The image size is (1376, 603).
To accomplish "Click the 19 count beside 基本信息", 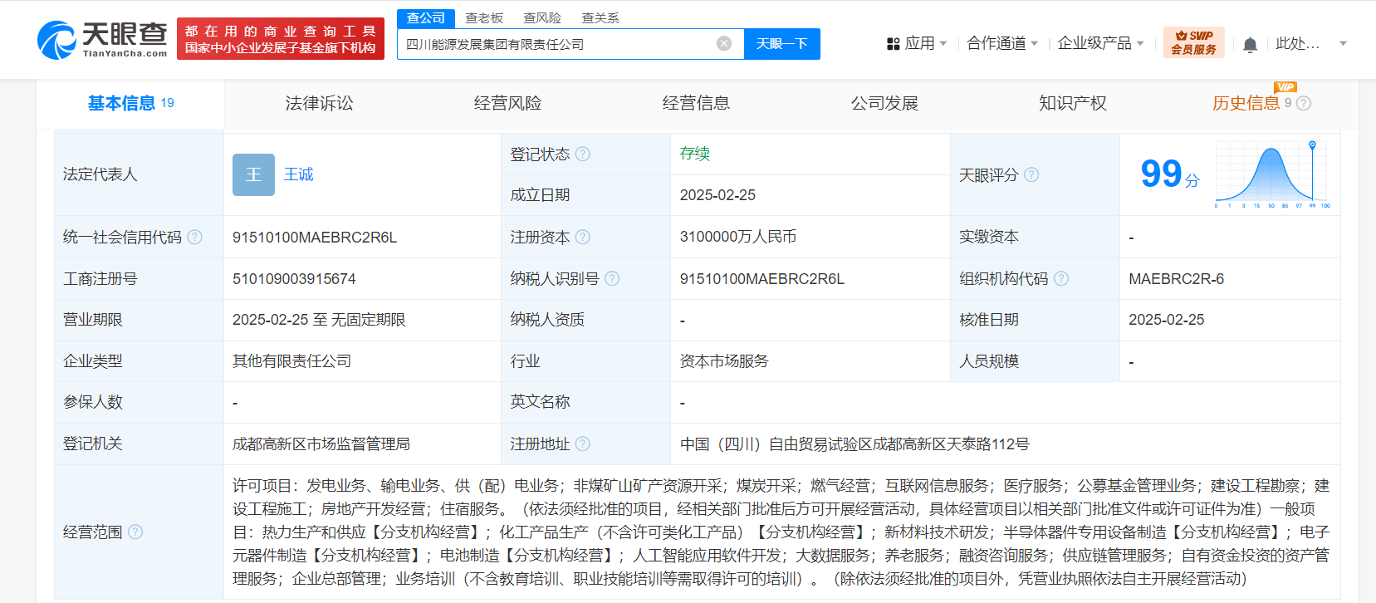I will pyautogui.click(x=167, y=102).
